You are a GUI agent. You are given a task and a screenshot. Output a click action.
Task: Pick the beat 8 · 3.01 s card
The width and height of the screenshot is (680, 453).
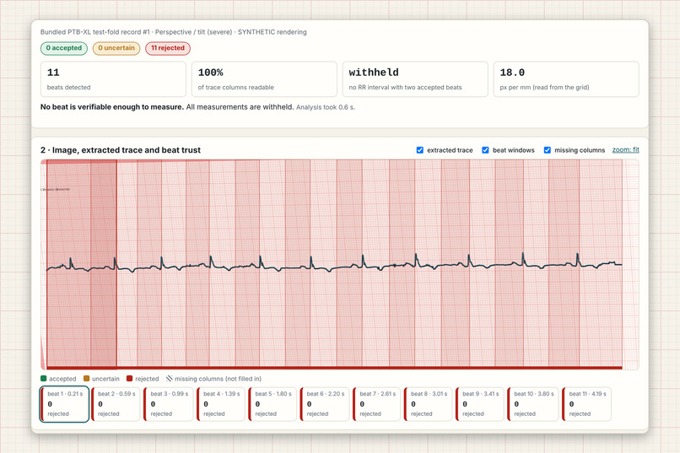(x=429, y=404)
